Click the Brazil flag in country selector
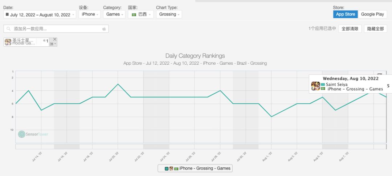 click(x=134, y=14)
